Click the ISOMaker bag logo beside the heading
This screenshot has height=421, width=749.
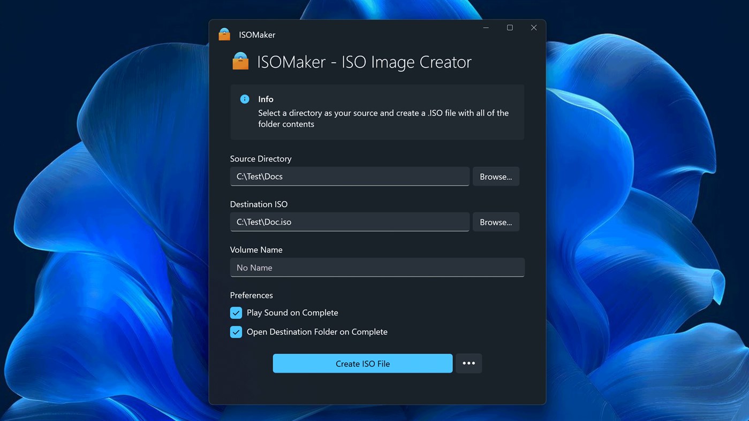[x=240, y=60]
